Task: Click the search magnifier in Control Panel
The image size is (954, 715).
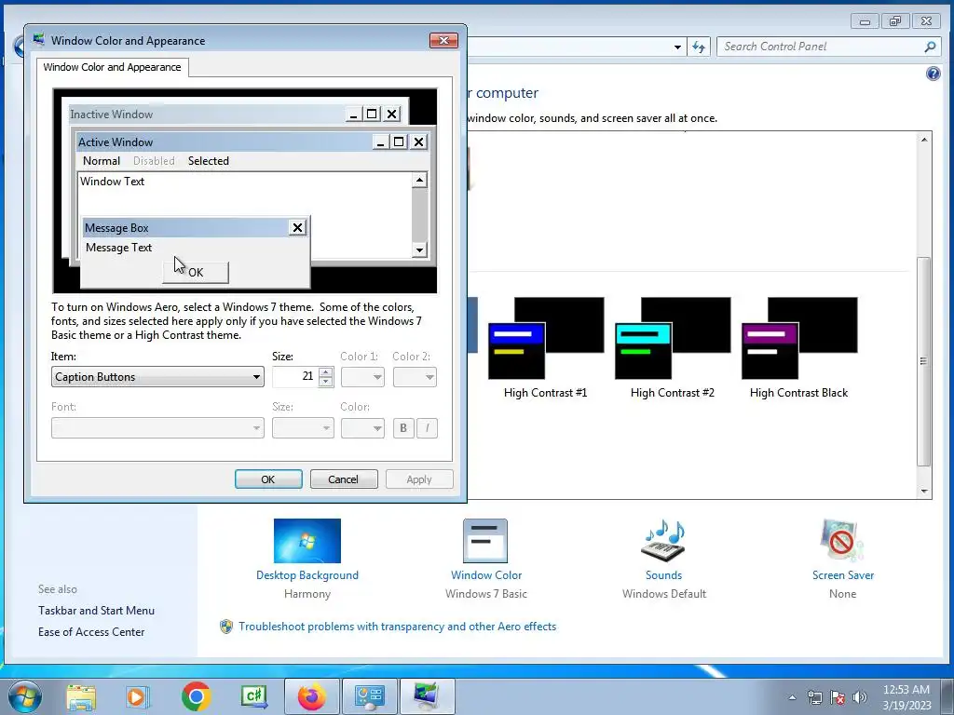Action: click(930, 47)
